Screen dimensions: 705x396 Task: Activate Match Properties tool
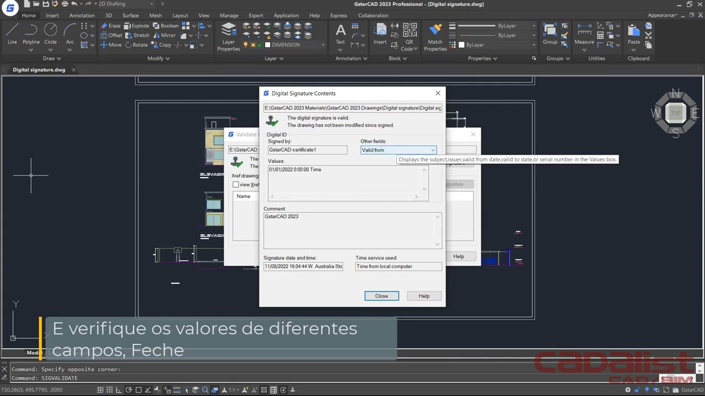[435, 37]
